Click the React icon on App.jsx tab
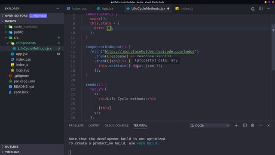275x155 pixels. pyautogui.click(x=98, y=9)
